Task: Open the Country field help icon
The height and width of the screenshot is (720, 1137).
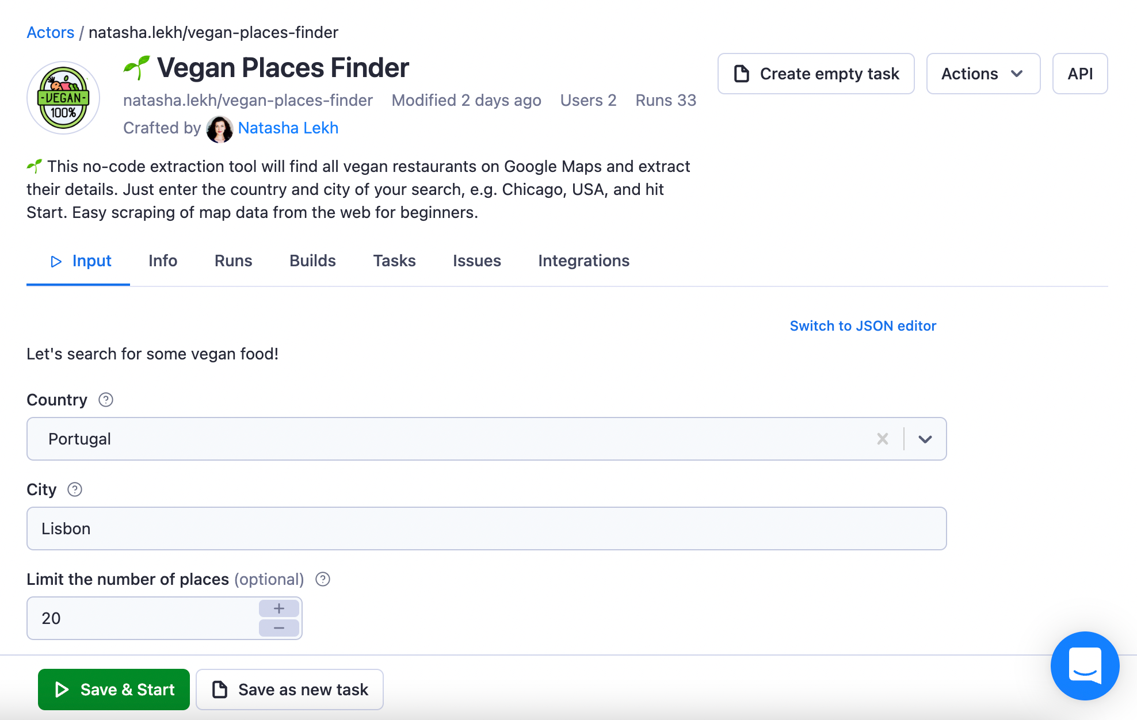Action: (x=105, y=400)
